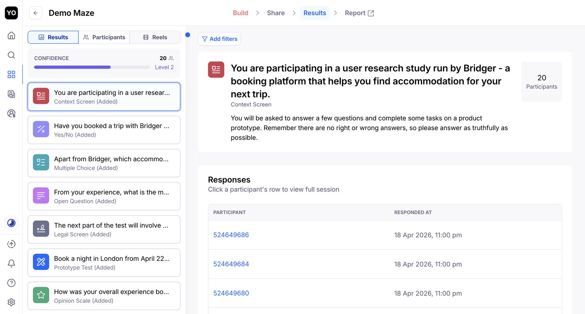585x314 pixels.
Task: Click the red Context Screen icon beside the main heading
Action: tap(216, 69)
